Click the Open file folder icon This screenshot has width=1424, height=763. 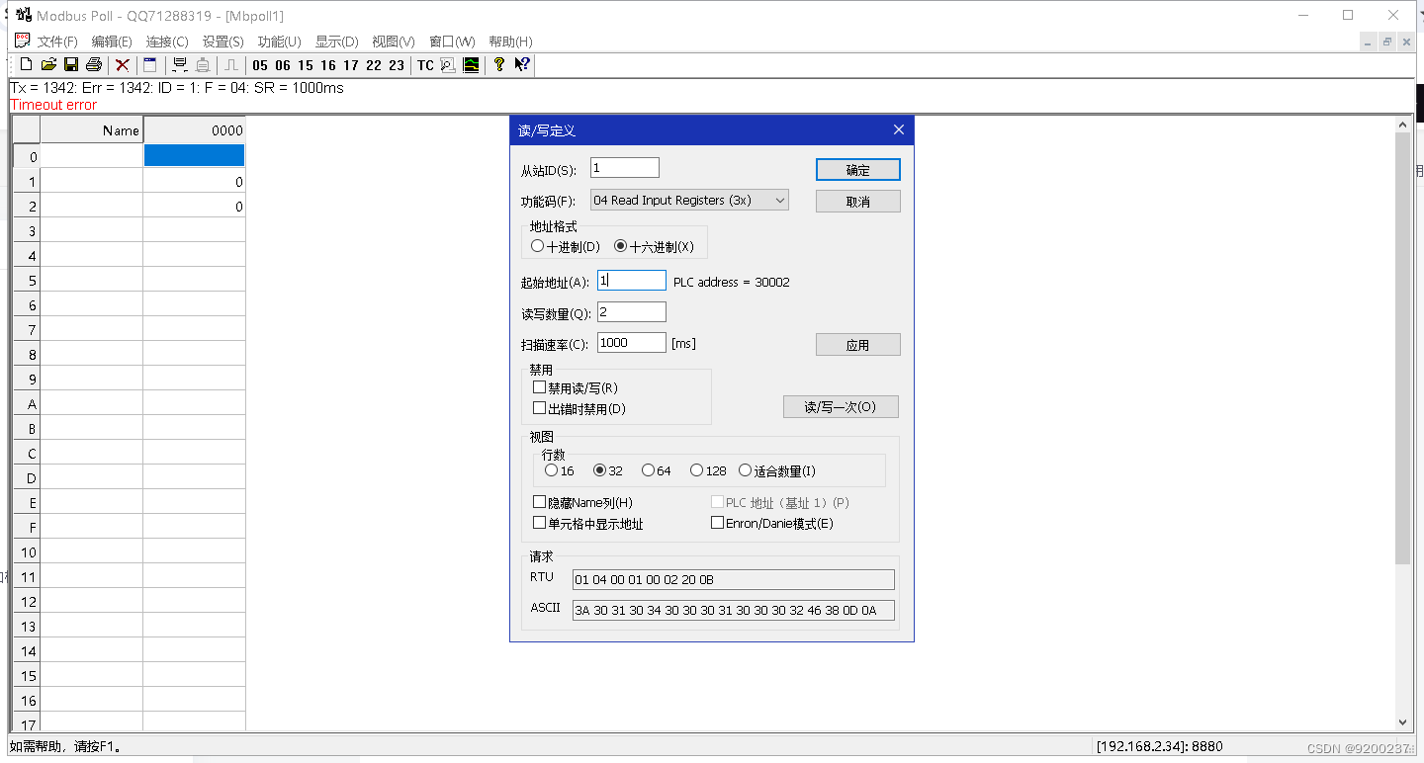[x=48, y=65]
